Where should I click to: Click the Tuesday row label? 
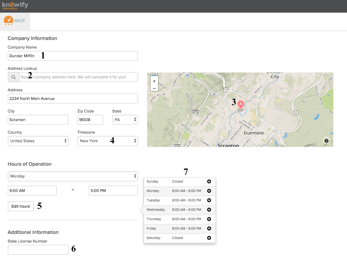coord(153,200)
